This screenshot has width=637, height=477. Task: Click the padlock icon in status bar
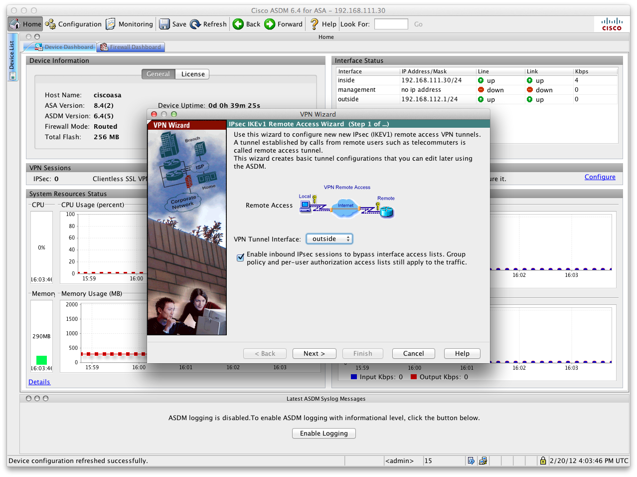pyautogui.click(x=543, y=461)
